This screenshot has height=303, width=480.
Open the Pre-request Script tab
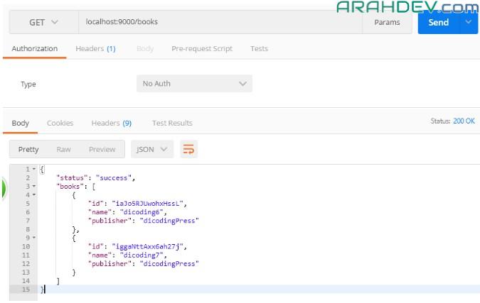pyautogui.click(x=202, y=49)
